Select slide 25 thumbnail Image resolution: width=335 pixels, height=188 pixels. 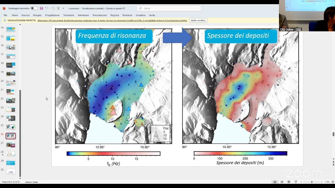pyautogui.click(x=11, y=127)
